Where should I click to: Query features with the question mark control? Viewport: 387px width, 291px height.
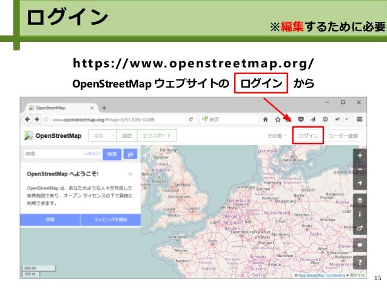(x=360, y=262)
